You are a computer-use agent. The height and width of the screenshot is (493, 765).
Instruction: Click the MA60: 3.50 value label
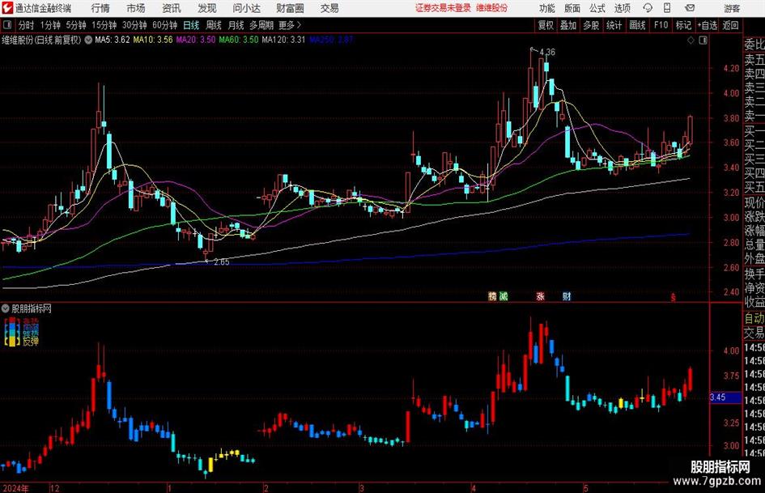239,40
